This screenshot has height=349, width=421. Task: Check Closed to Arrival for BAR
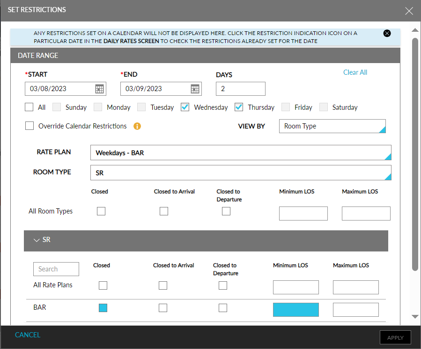(162, 308)
